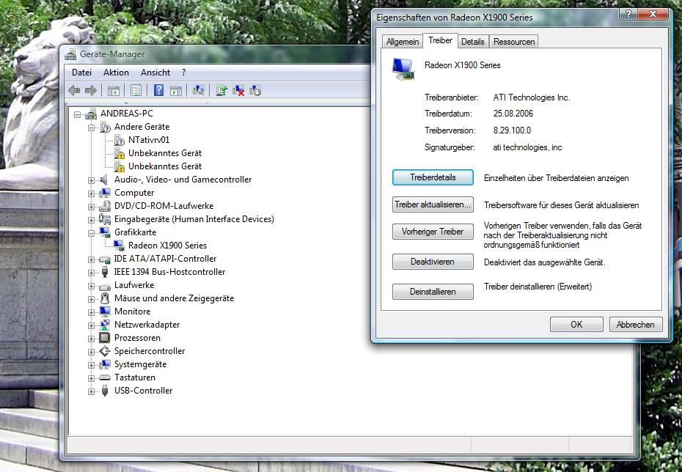This screenshot has width=682, height=472.
Task: Click the blue Help question mark toolbar icon
Action: pos(158,90)
